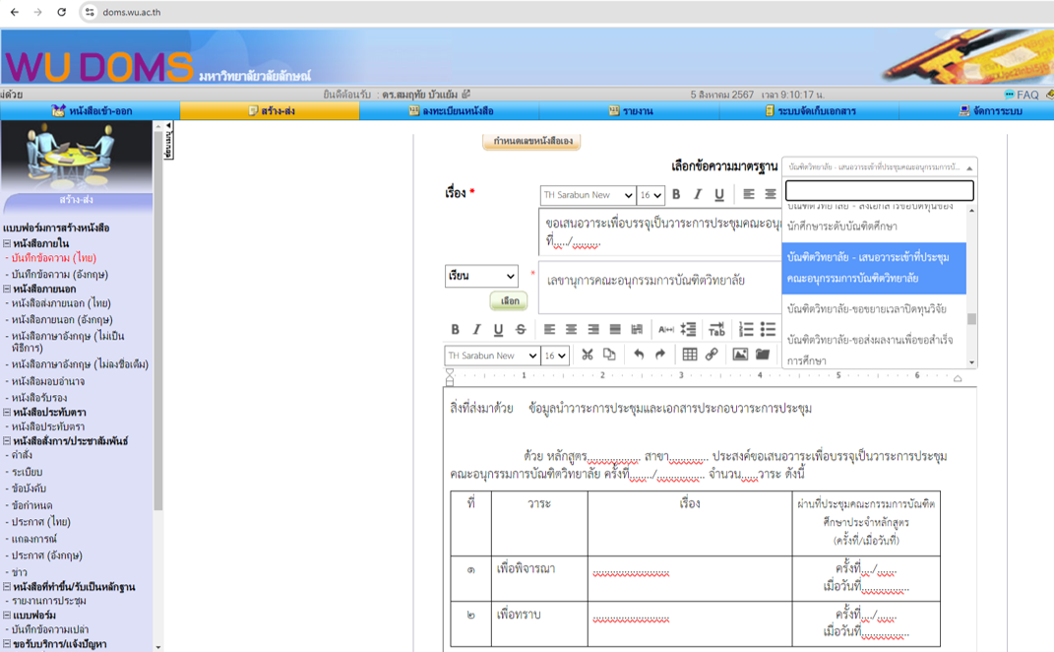Screen dimensions: 1054x652
Task: Click the strikethrough icon in editor toolbar
Action: [x=521, y=329]
